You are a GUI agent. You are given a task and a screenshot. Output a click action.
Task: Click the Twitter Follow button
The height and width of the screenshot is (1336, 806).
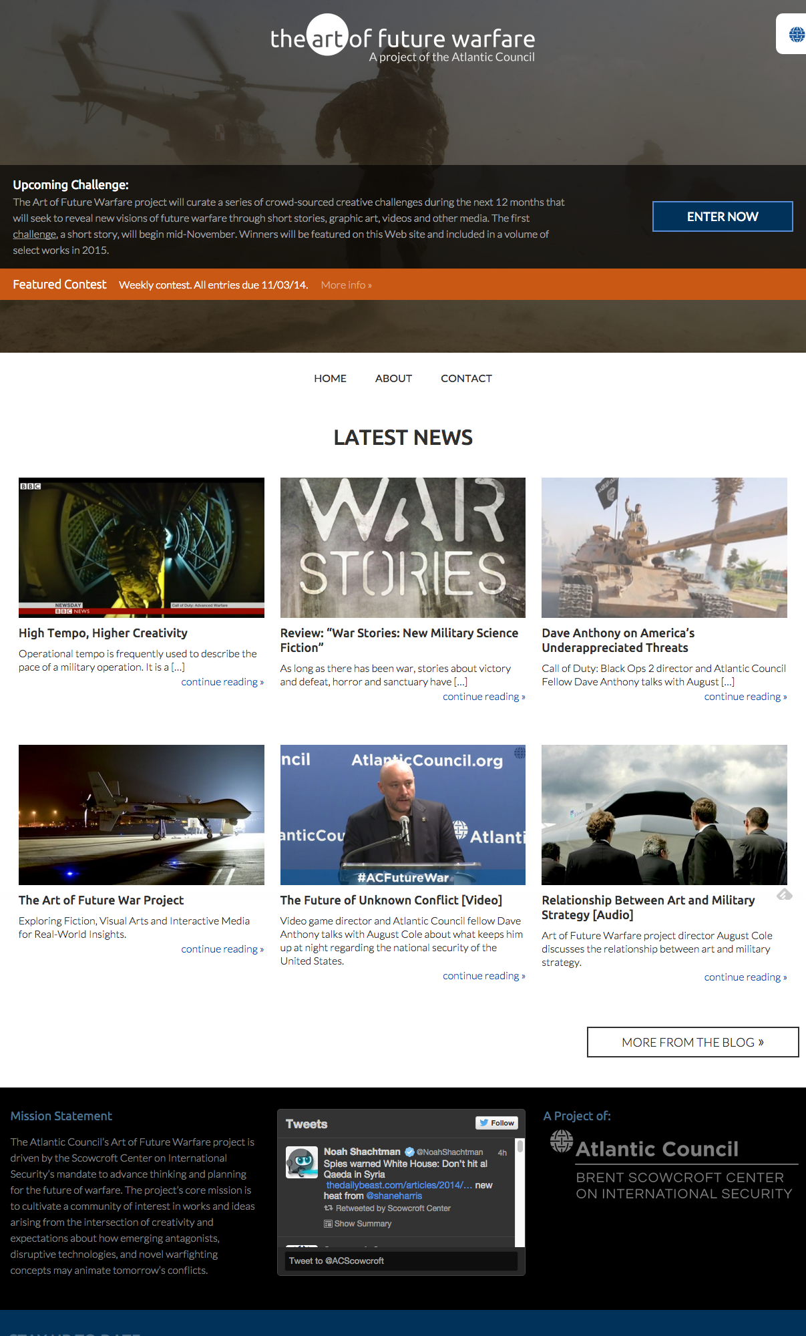497,1123
